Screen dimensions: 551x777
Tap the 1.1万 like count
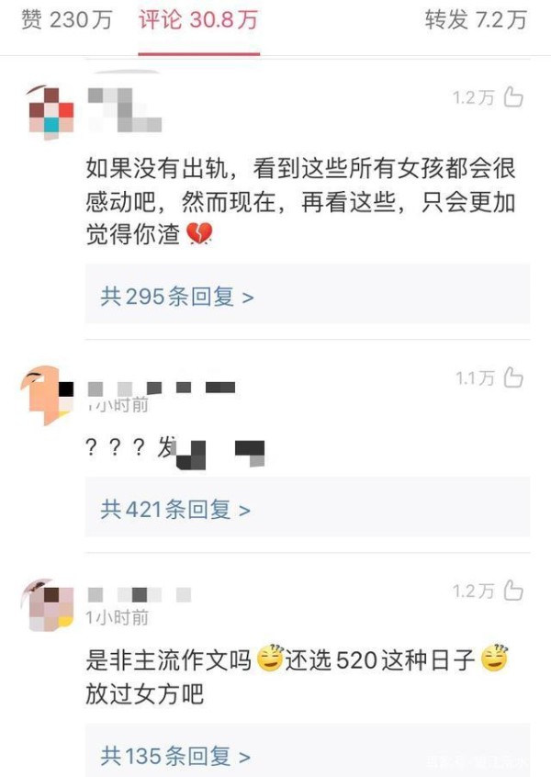click(475, 378)
